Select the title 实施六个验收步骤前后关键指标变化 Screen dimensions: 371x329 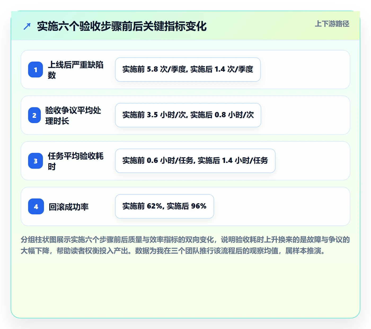coord(122,26)
